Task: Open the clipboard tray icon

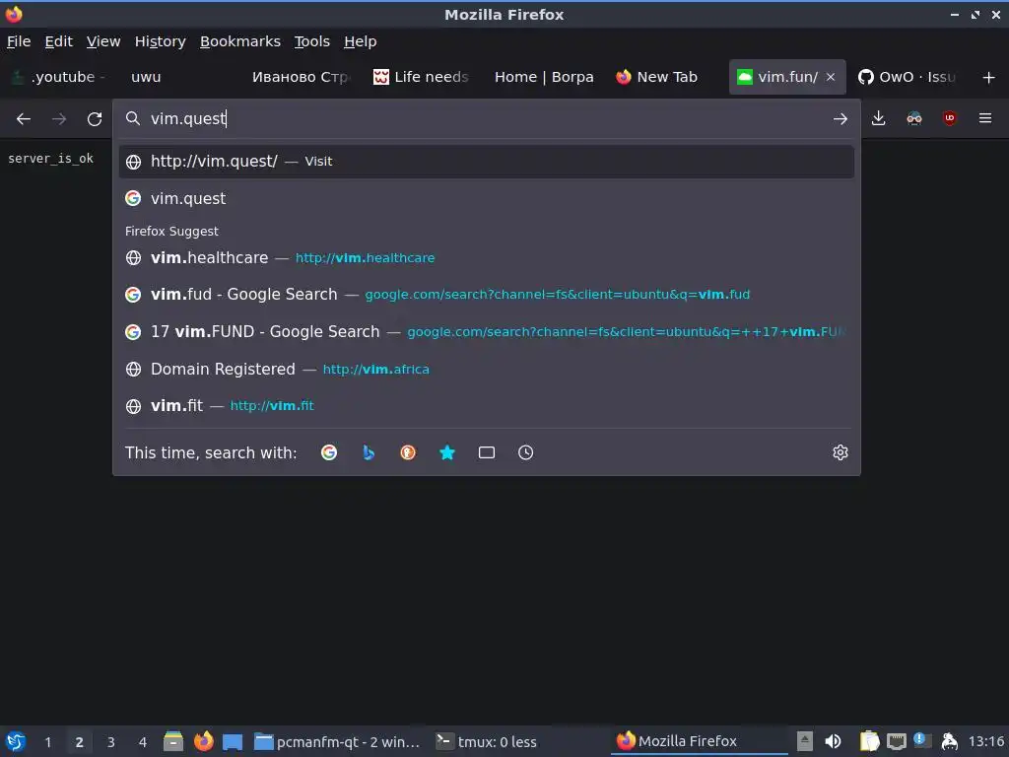Action: point(869,741)
